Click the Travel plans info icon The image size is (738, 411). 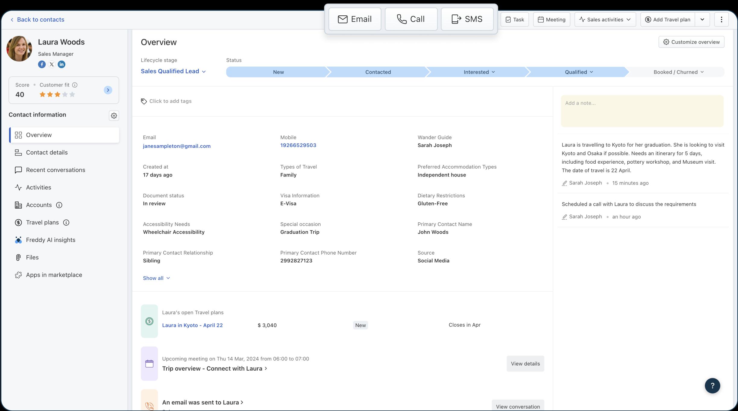click(66, 223)
